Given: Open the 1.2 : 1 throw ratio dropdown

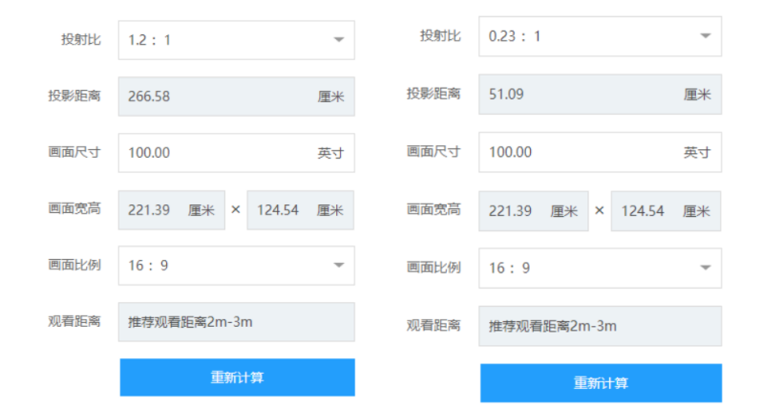Looking at the screenshot, I should click(236, 40).
